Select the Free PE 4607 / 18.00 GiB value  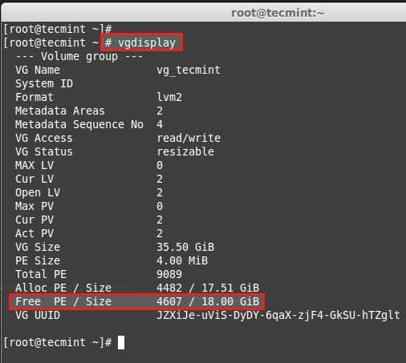click(208, 301)
